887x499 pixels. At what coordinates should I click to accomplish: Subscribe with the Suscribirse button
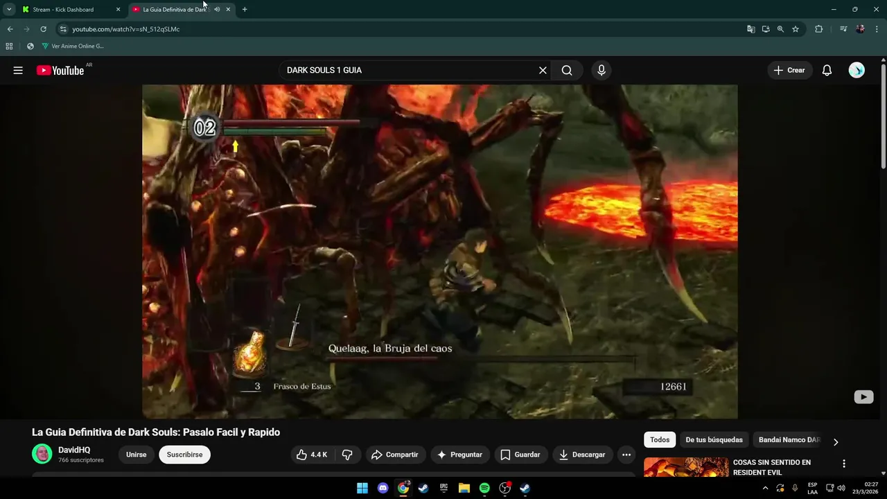[184, 455]
